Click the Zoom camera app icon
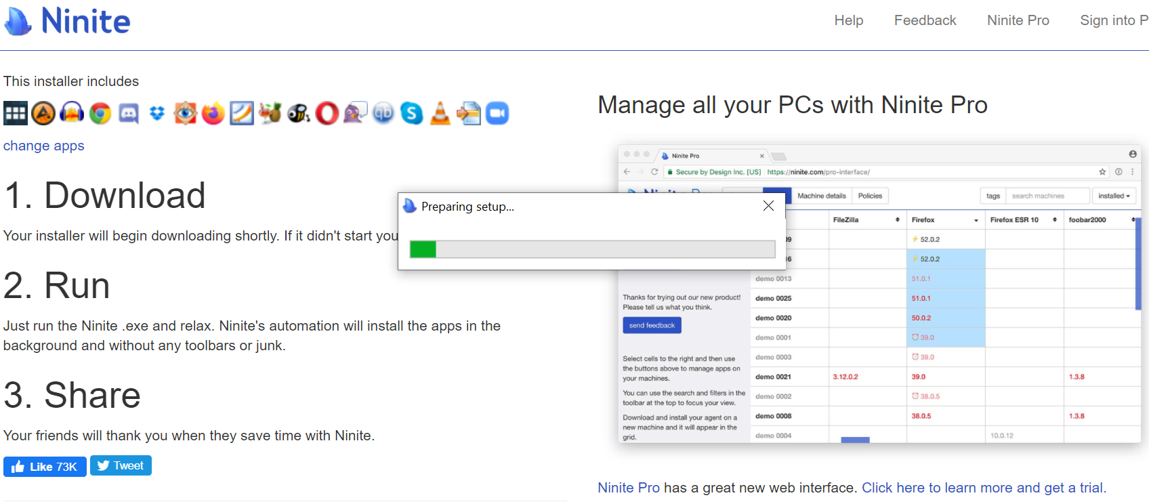The image size is (1149, 504). point(497,113)
